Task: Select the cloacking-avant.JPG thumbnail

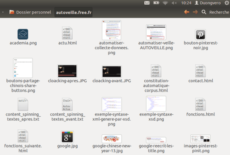Action: (112, 71)
